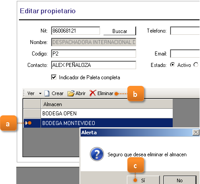Select the BODEGA OPEN row
The width and height of the screenshot is (200, 184).
tap(107, 114)
